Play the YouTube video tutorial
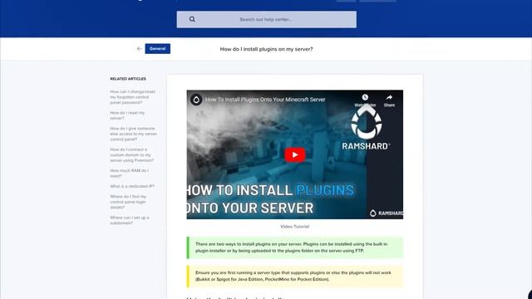The height and width of the screenshot is (299, 532). click(x=294, y=155)
